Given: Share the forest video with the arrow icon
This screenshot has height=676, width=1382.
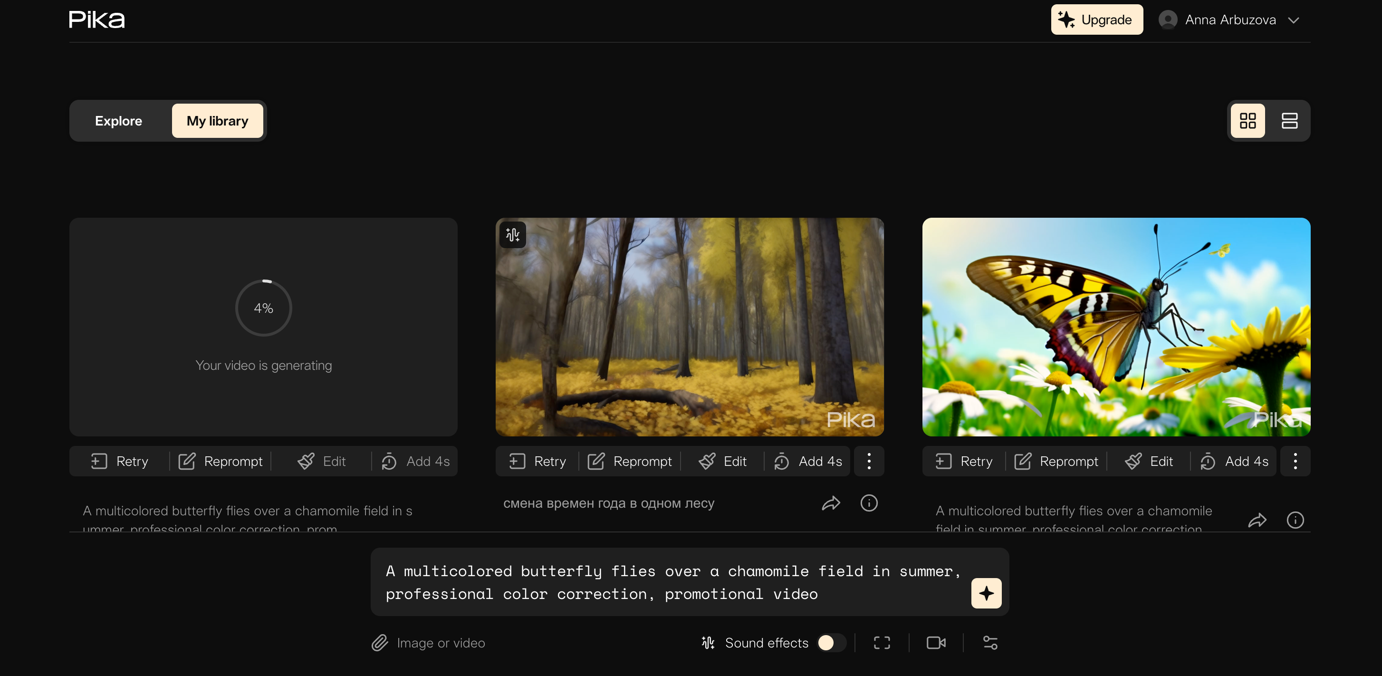Looking at the screenshot, I should point(831,502).
